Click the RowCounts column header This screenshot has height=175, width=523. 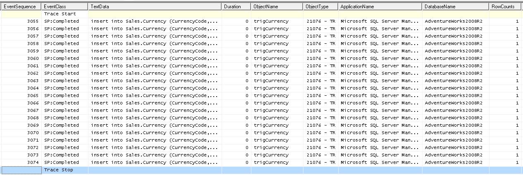[x=506, y=7]
